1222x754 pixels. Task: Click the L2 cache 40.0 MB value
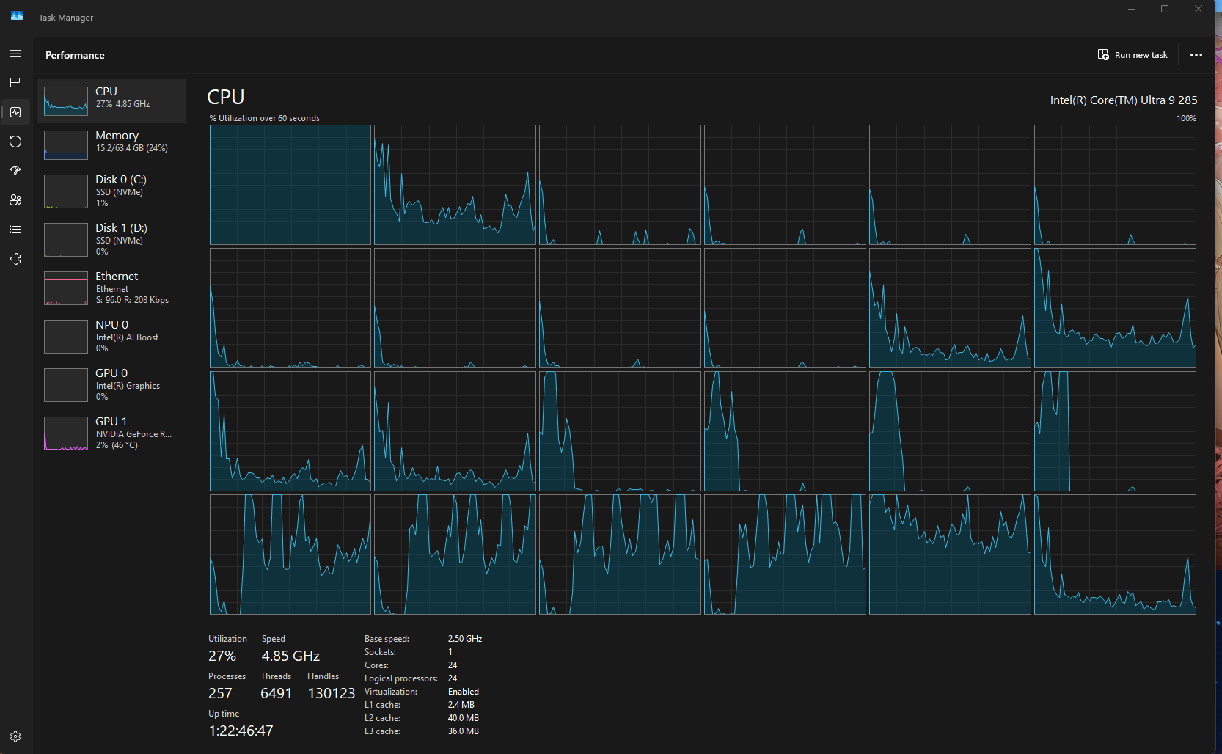tap(464, 718)
